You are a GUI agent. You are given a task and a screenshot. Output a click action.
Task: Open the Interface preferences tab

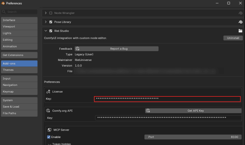click(19, 20)
